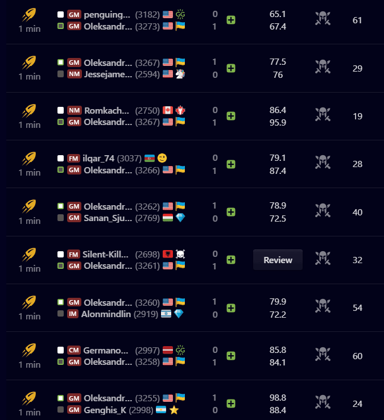Open the Alonmindlin player profile
This screenshot has width=384, height=420.
106,314
